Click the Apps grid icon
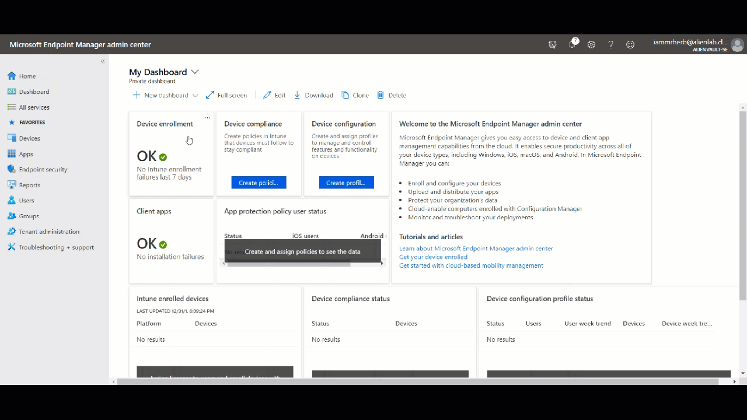747x420 pixels. coord(12,154)
